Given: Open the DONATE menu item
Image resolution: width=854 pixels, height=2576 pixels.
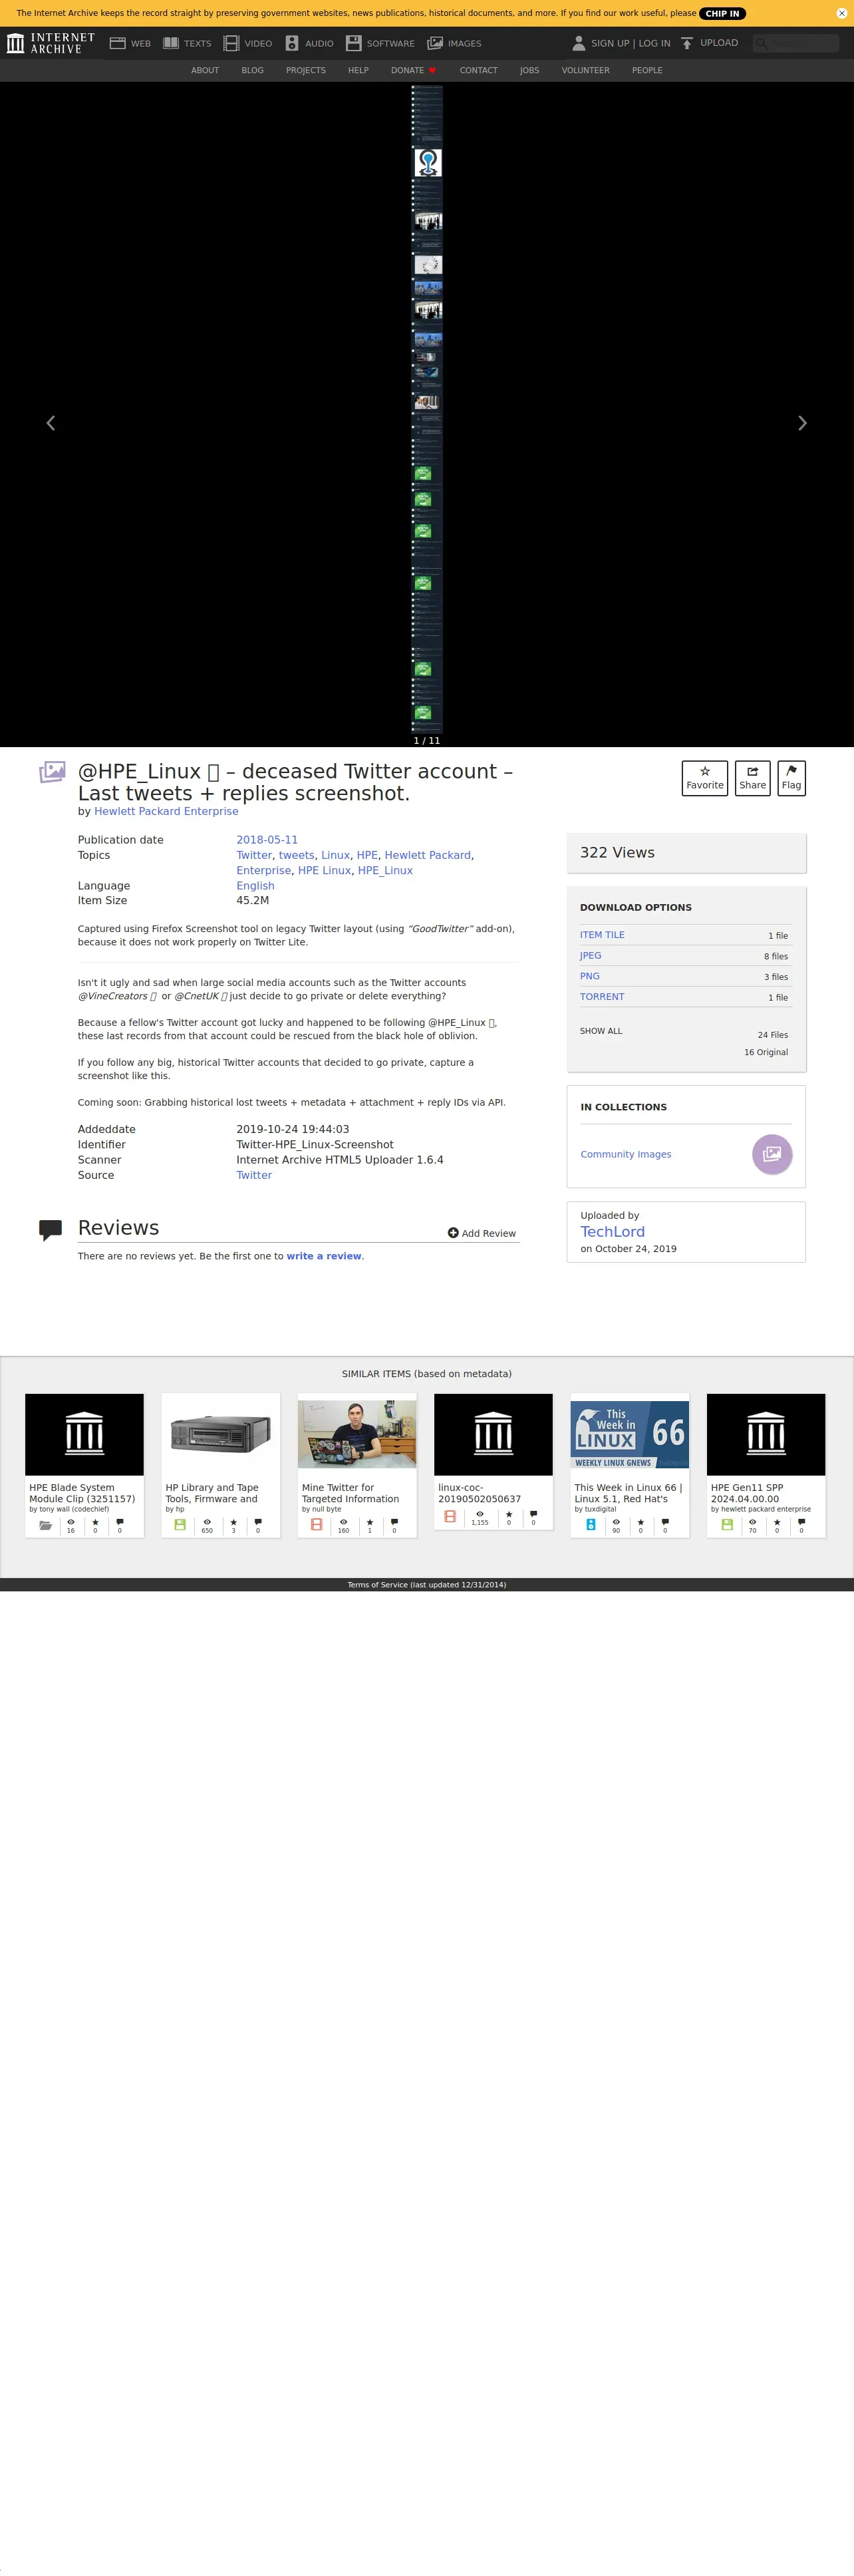Looking at the screenshot, I should click(413, 70).
